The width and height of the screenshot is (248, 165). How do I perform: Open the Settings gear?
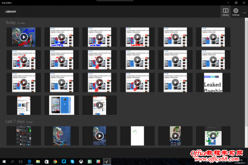tap(236, 12)
